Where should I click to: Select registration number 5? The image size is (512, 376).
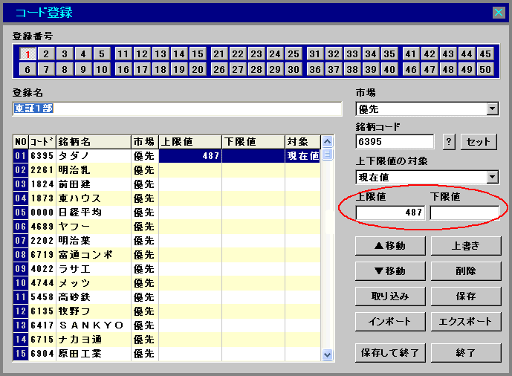pyautogui.click(x=102, y=54)
